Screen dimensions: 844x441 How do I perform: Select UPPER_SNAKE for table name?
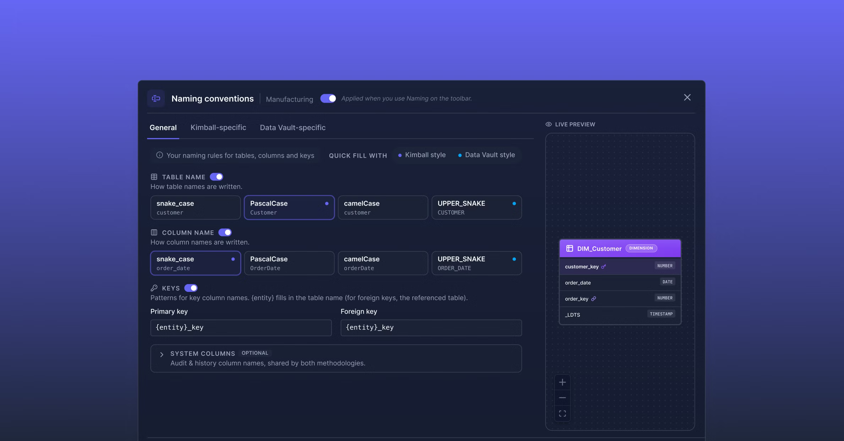(x=476, y=208)
